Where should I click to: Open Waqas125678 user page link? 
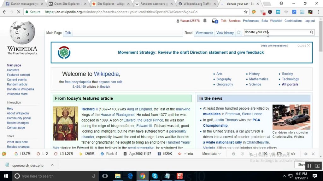click(x=190, y=21)
